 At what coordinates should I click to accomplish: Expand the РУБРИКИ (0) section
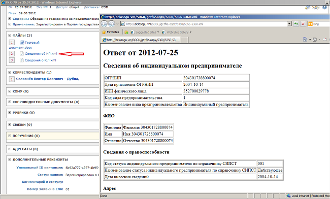pos(10,113)
